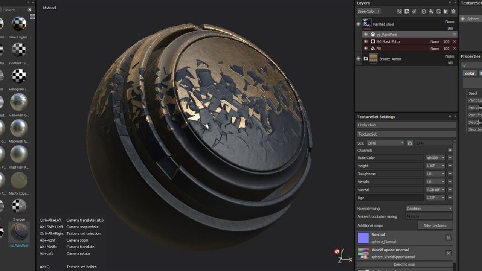Select the ys_PaintPeel smart material in the shelf
The image size is (482, 271).
point(19,233)
